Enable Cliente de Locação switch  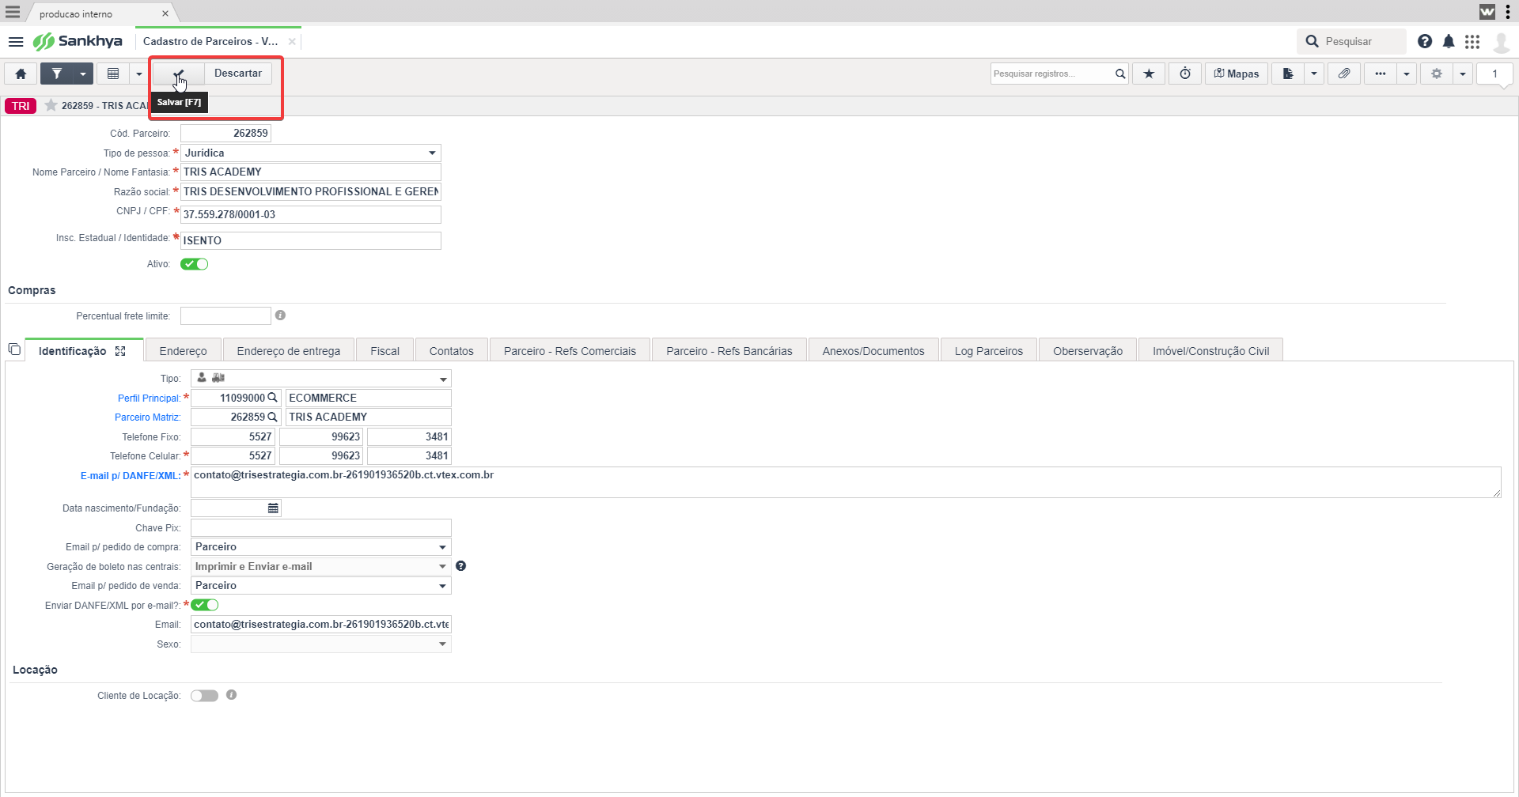[x=204, y=696]
